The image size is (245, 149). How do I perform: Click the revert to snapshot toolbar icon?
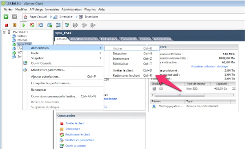(49, 25)
